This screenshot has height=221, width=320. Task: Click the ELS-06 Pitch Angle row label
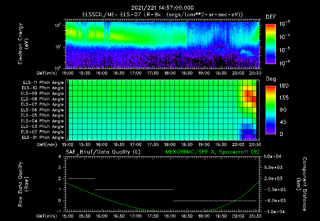coord(42,110)
